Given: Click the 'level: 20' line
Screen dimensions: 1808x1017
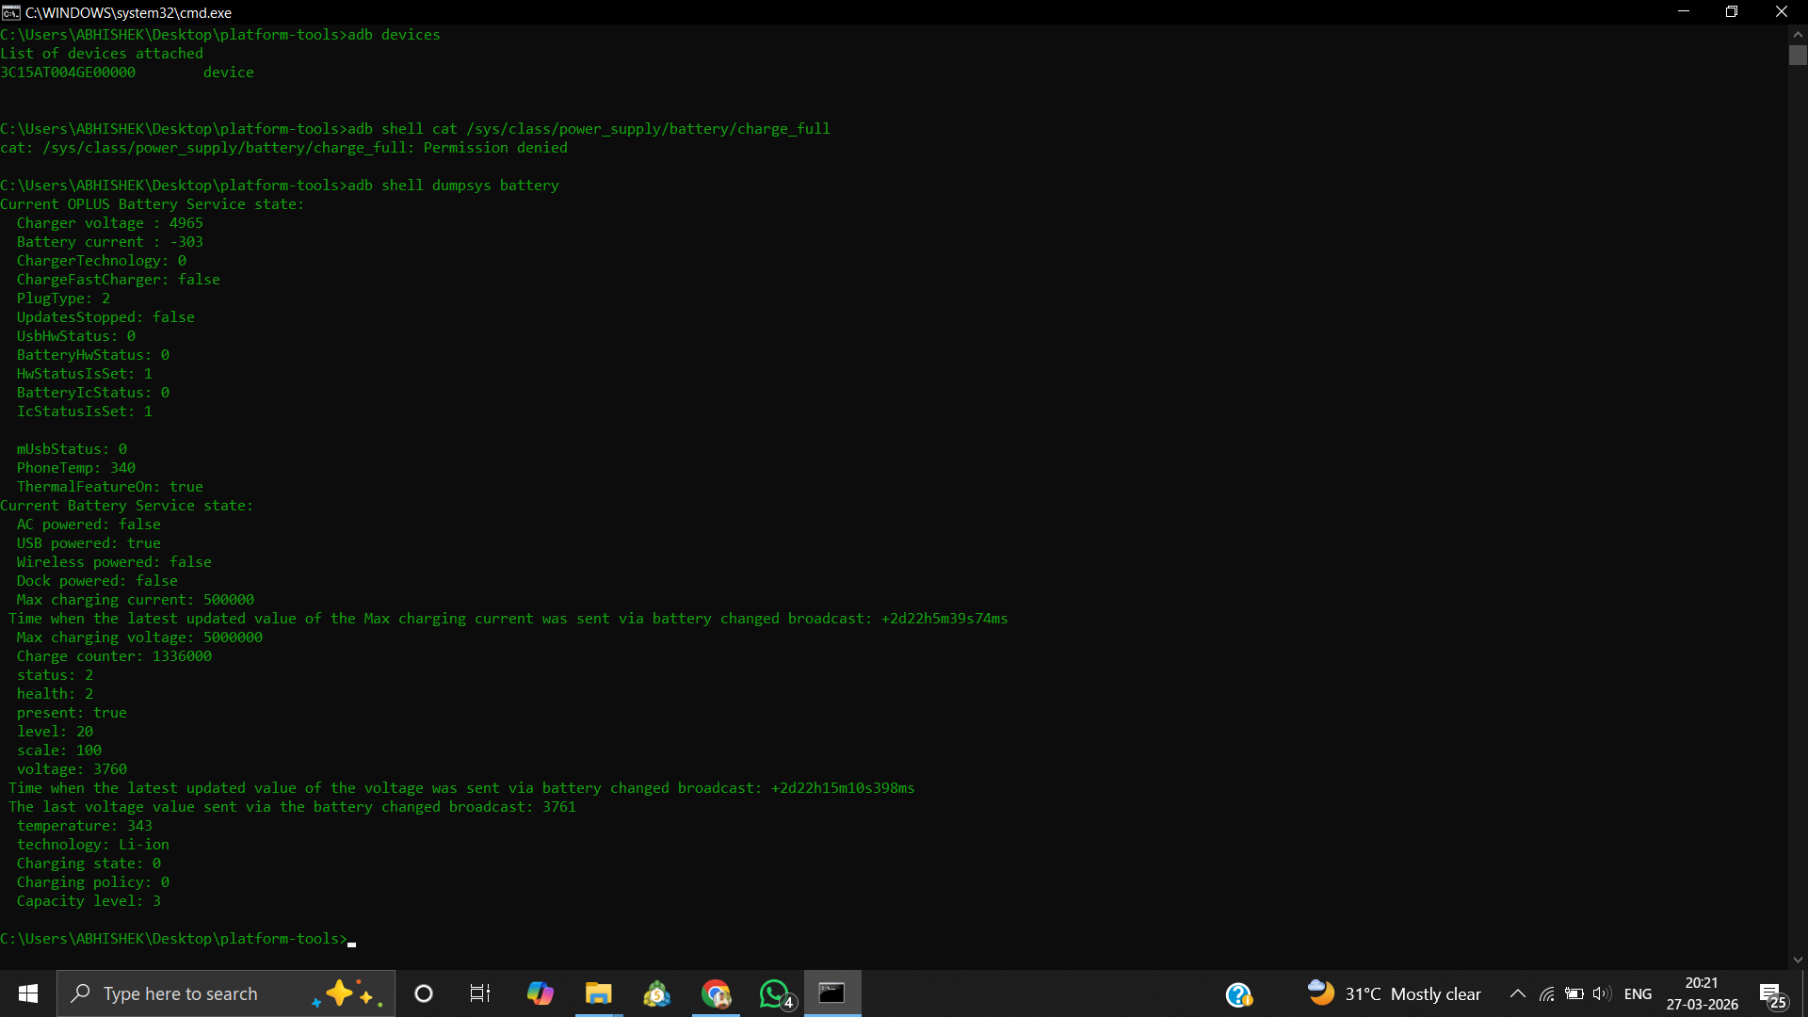Looking at the screenshot, I should 55,732.
